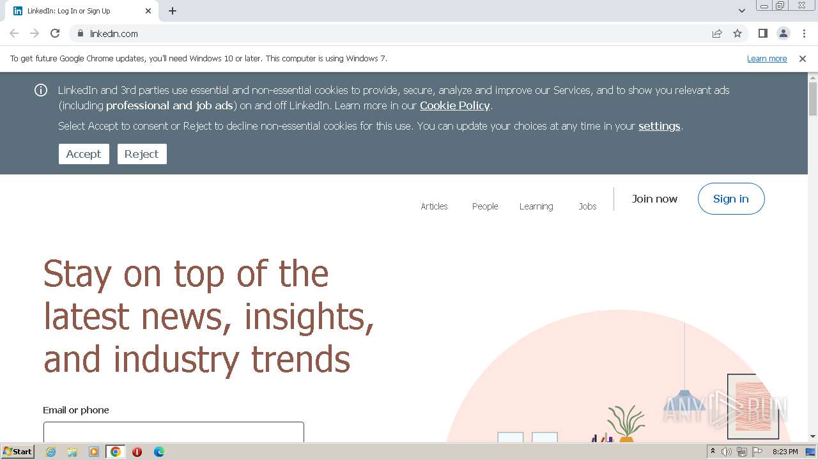Screen dimensions: 818x460
Task: Click the Join now button
Action: point(654,199)
